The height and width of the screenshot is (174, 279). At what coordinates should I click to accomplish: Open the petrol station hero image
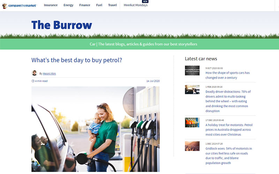[96, 129]
